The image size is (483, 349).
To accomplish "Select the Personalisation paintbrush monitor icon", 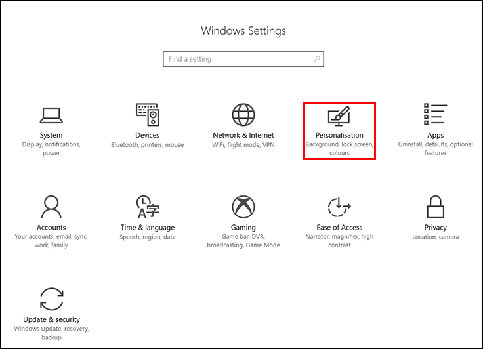I will tap(339, 116).
